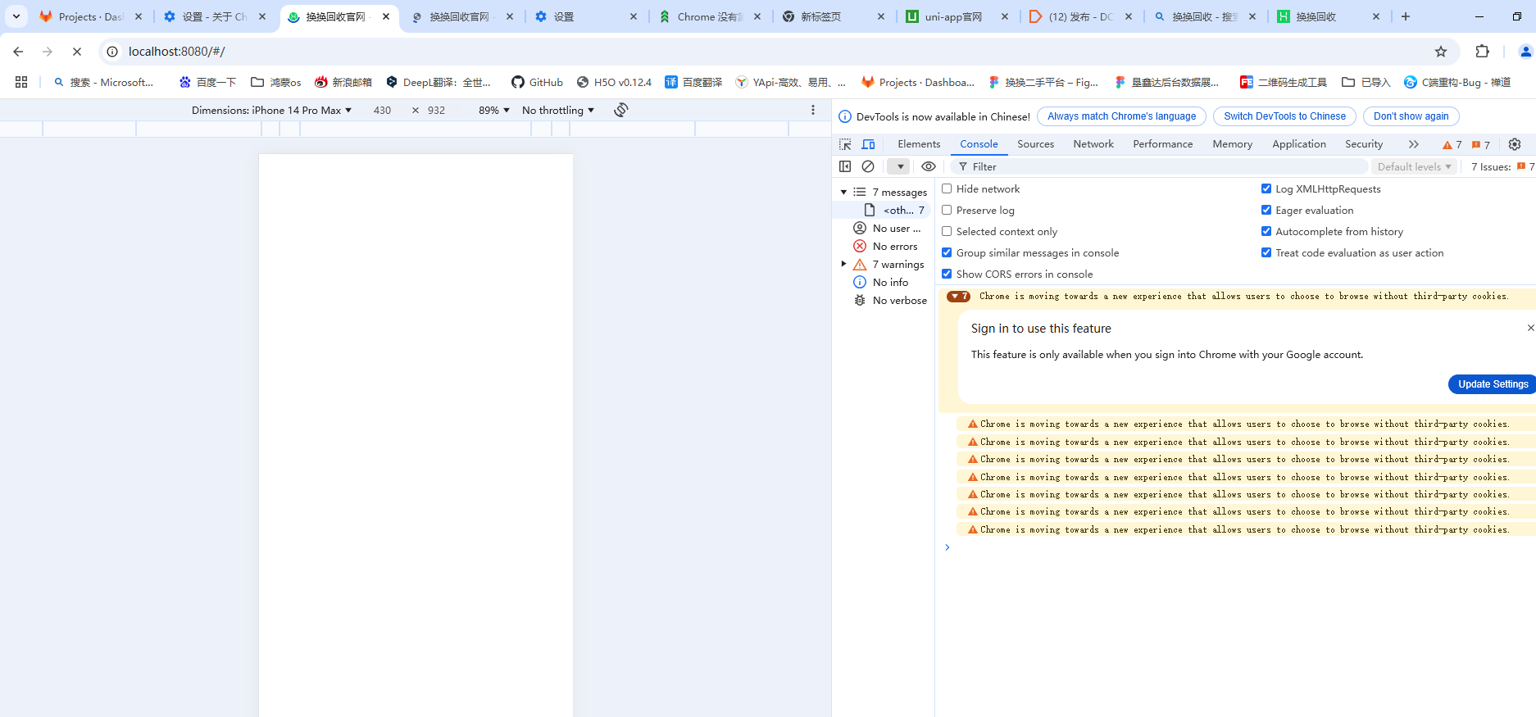Image resolution: width=1536 pixels, height=717 pixels.
Task: Uncheck Log XMLHttpRequests option
Action: (x=1266, y=188)
